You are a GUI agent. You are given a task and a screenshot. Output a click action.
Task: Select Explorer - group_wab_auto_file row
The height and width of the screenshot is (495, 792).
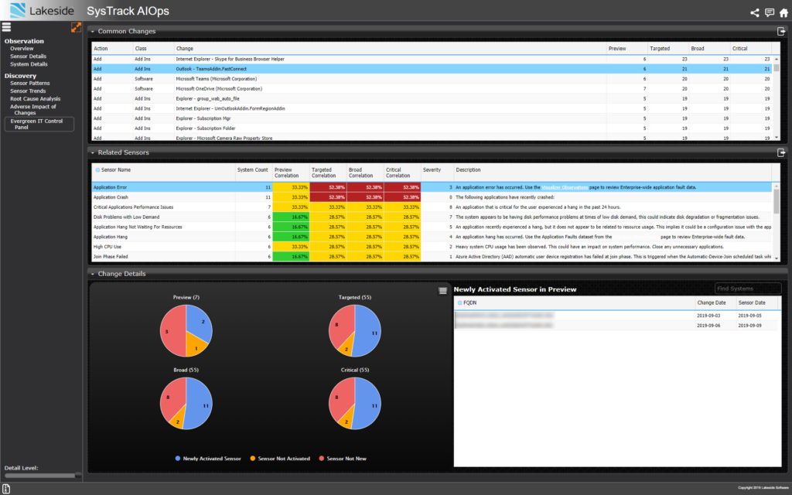pos(432,98)
